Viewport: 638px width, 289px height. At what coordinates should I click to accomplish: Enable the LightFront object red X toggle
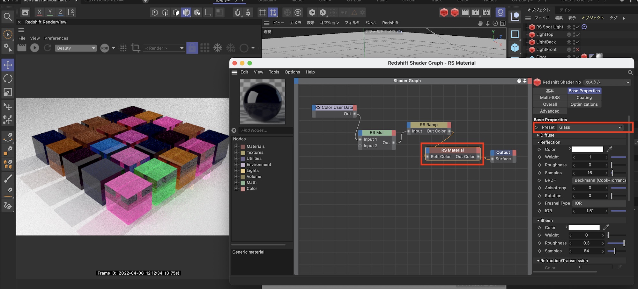(x=578, y=50)
